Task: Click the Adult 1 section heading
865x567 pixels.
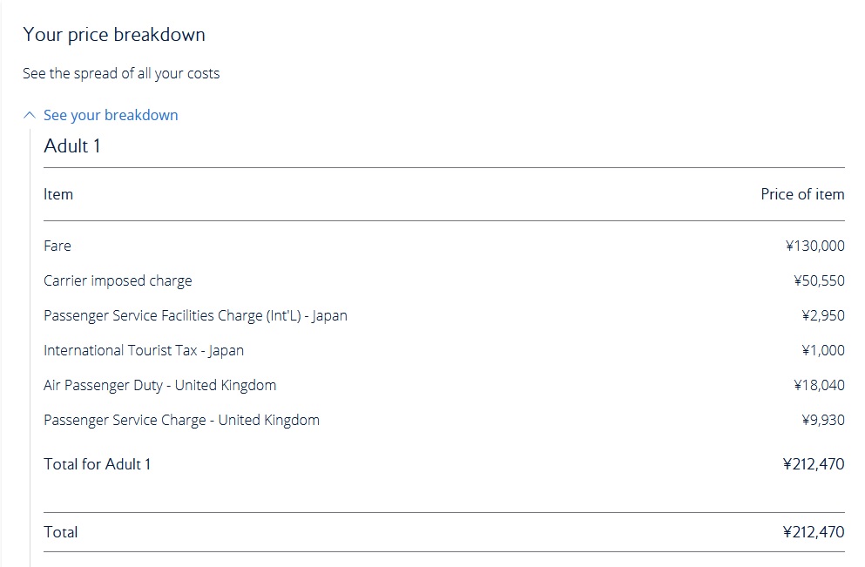Action: point(72,146)
